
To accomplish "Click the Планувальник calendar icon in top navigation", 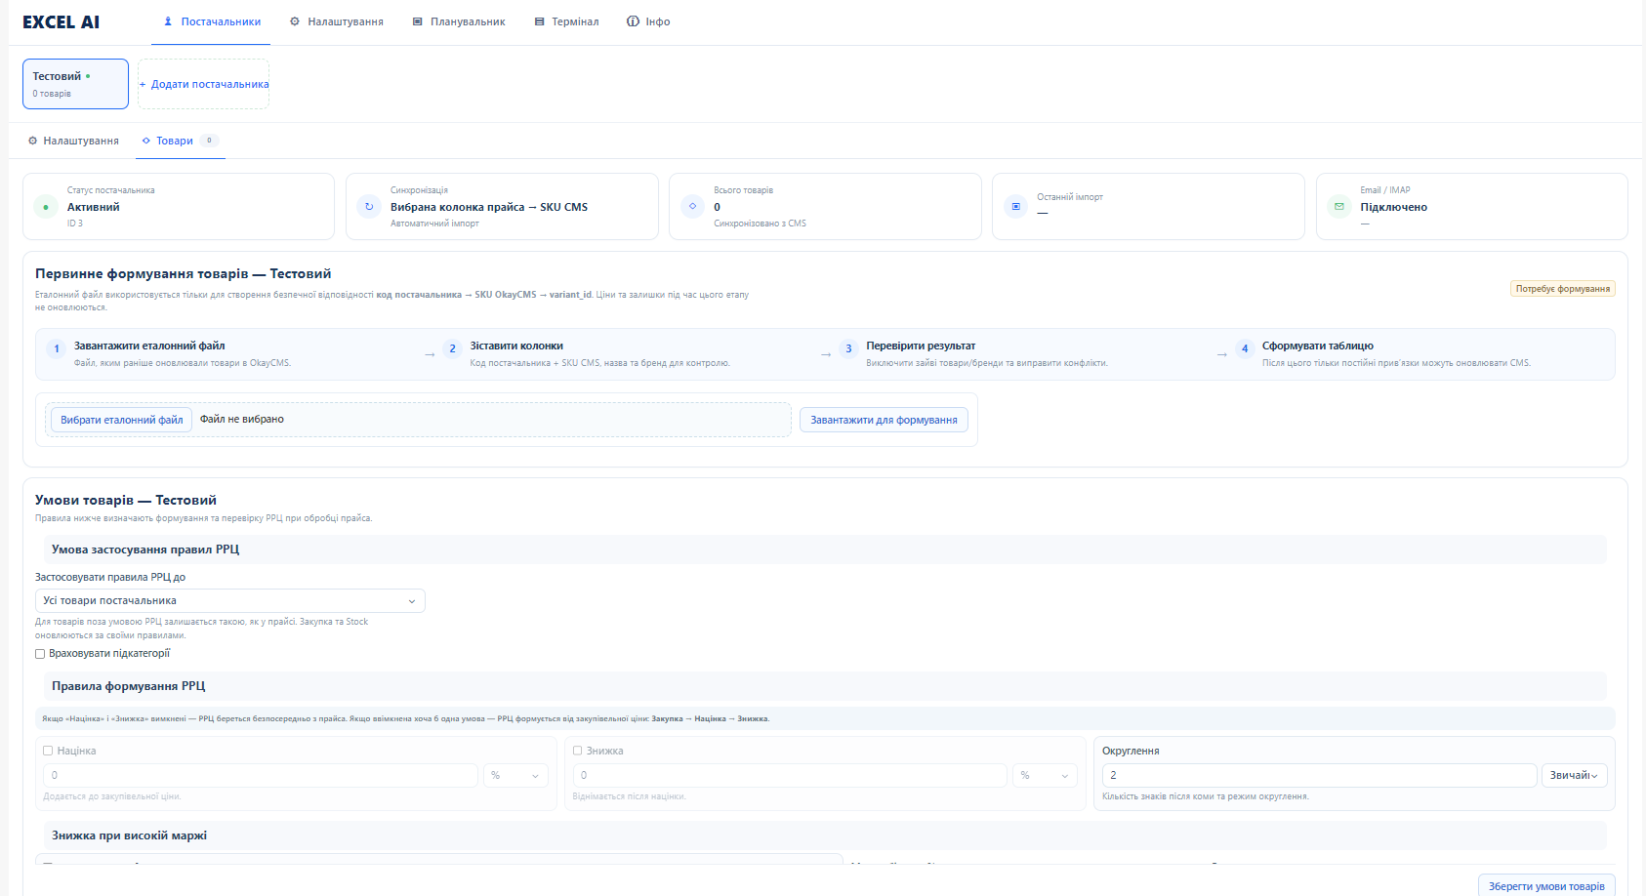I will [417, 21].
